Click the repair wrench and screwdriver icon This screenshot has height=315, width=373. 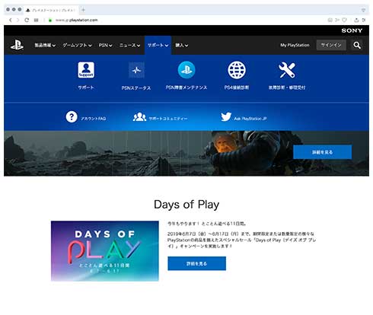(287, 70)
